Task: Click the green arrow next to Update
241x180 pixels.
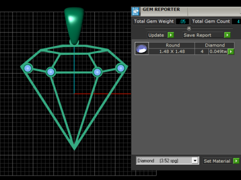Action: (171, 35)
